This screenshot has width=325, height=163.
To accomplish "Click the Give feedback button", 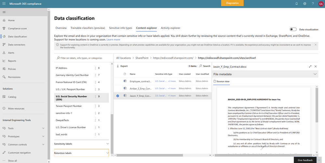I will click(305, 160).
